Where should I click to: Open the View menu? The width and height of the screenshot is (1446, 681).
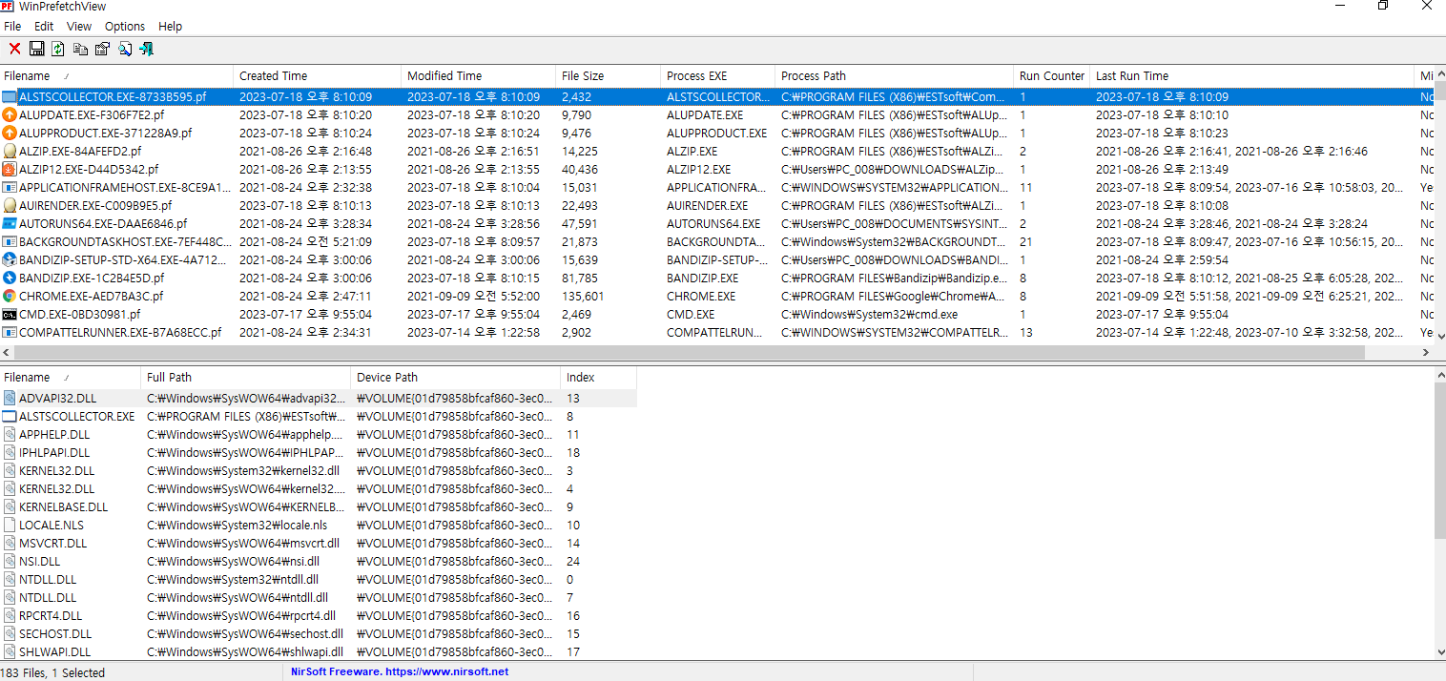[79, 27]
